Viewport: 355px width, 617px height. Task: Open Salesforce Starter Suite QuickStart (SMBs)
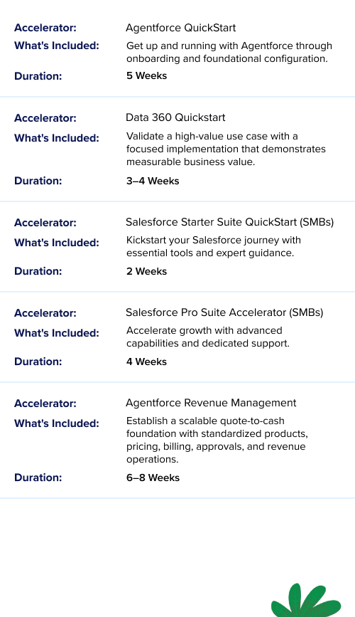(230, 222)
